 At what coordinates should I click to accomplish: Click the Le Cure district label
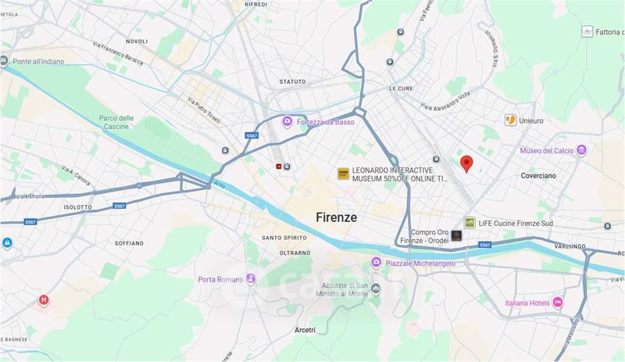(x=401, y=88)
